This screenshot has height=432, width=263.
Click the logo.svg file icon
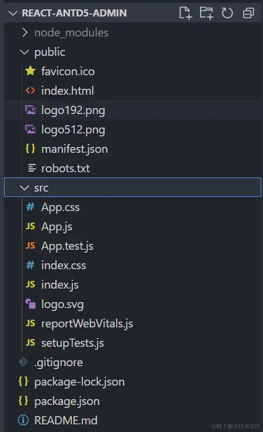pos(31,304)
